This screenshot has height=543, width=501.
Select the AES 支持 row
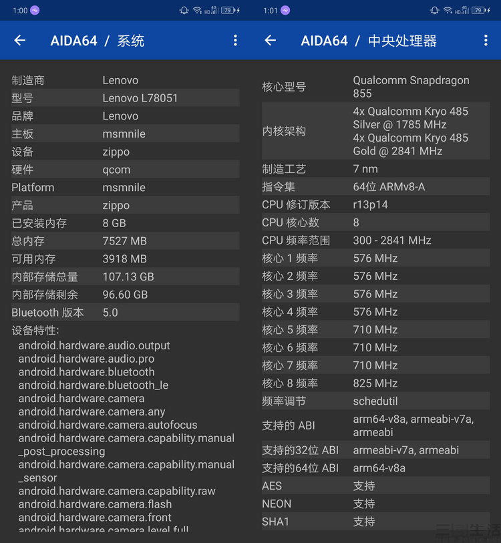pyautogui.click(x=376, y=486)
